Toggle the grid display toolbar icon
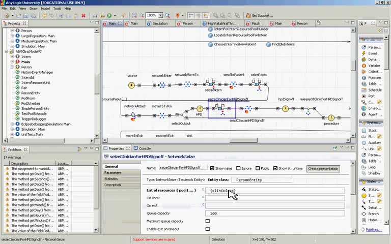The height and width of the screenshot is (244, 391). coord(198,15)
